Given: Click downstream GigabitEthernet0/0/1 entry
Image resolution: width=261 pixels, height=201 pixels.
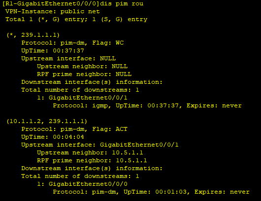Looking at the screenshot, I should [x=82, y=98].
